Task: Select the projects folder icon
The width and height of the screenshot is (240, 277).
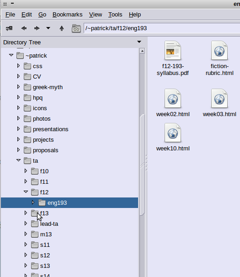Action: (x=27, y=139)
